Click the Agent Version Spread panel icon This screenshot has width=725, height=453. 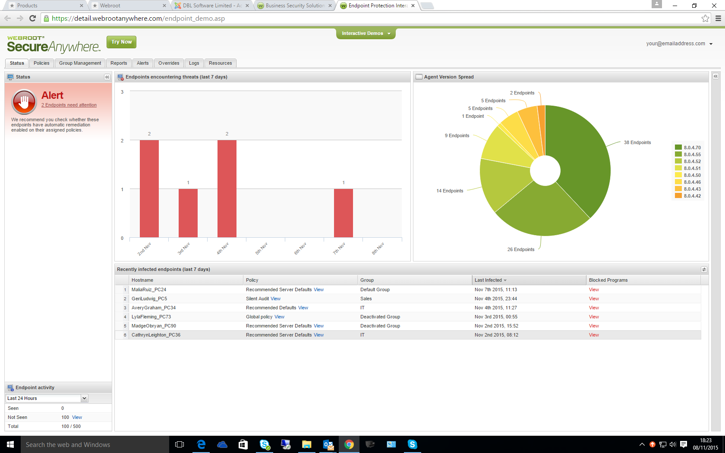[419, 77]
